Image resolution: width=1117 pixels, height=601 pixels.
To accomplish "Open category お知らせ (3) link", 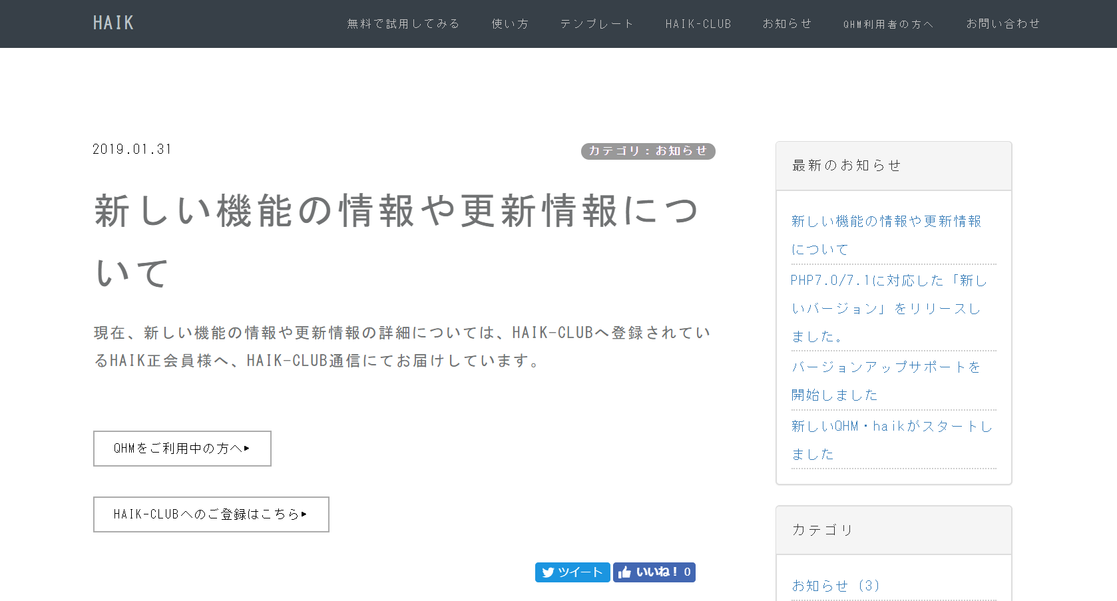I will click(836, 586).
